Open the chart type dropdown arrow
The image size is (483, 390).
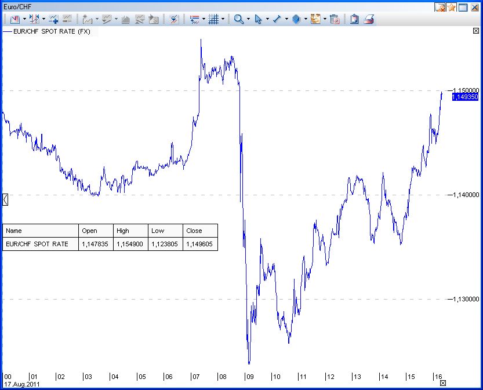pyautogui.click(x=24, y=19)
